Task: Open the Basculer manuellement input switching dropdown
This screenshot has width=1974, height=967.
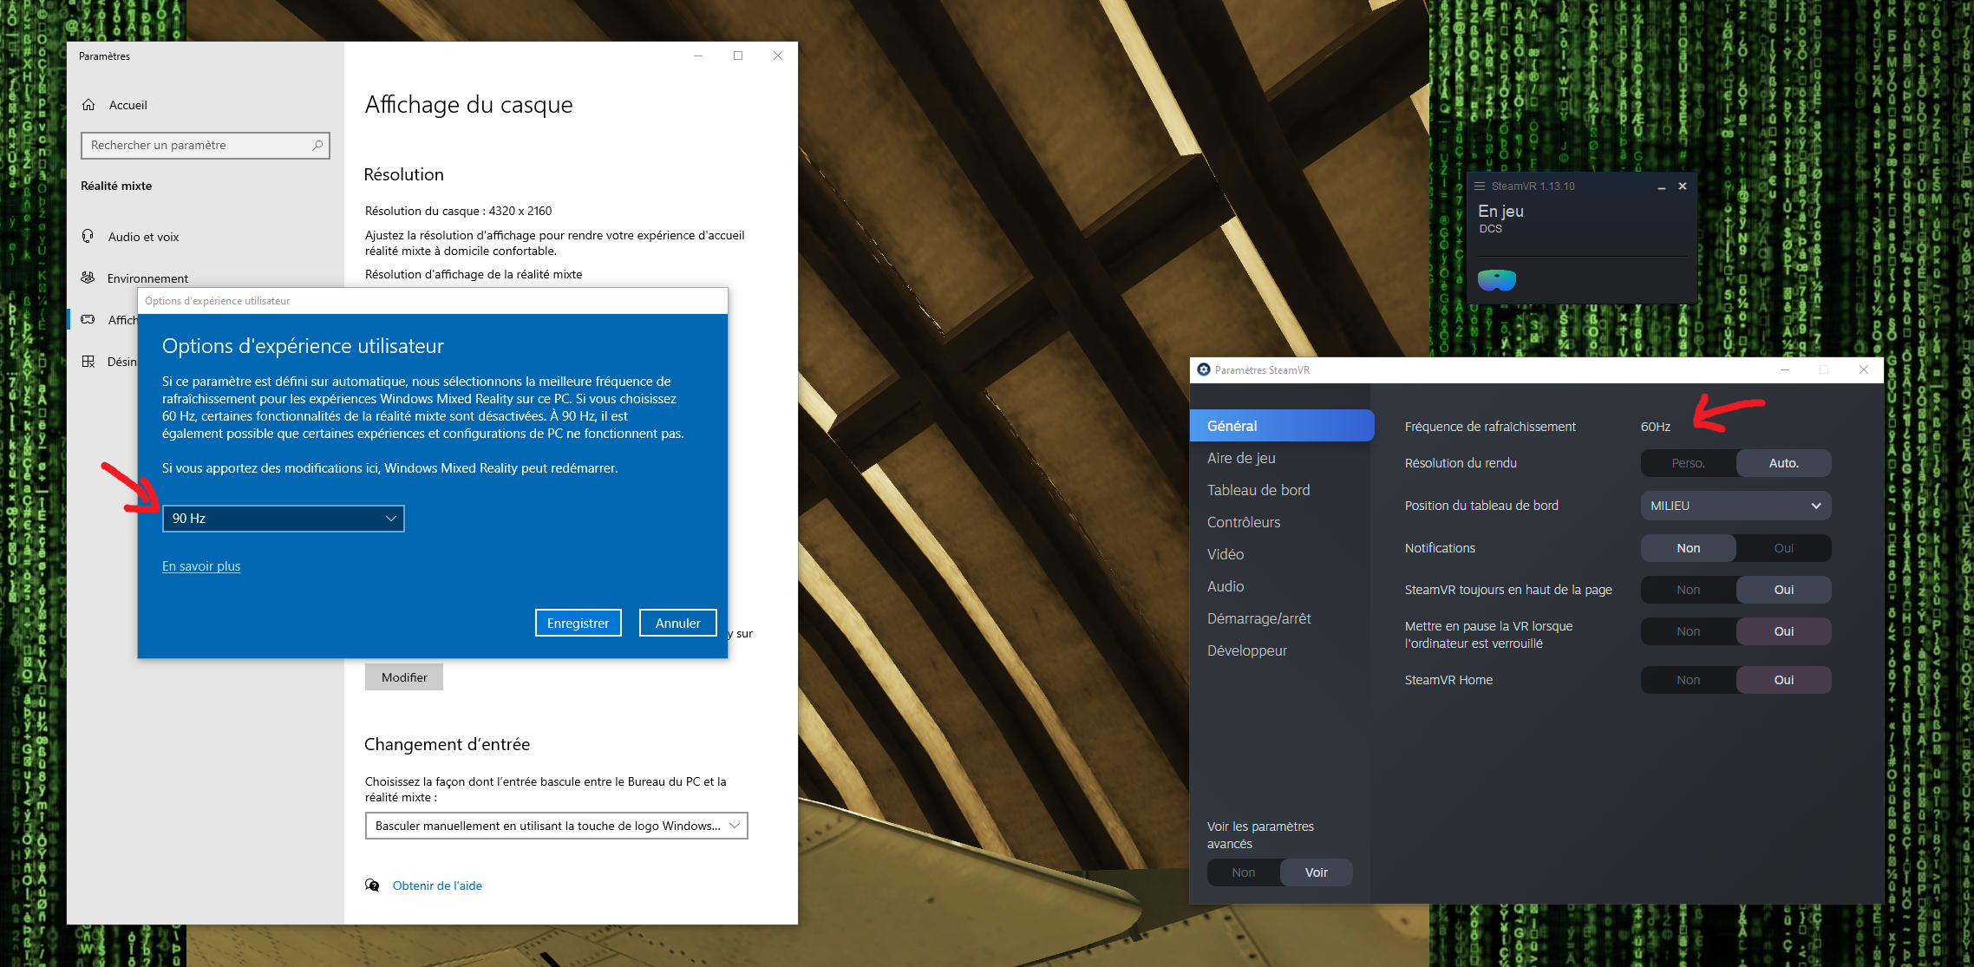Action: [556, 826]
